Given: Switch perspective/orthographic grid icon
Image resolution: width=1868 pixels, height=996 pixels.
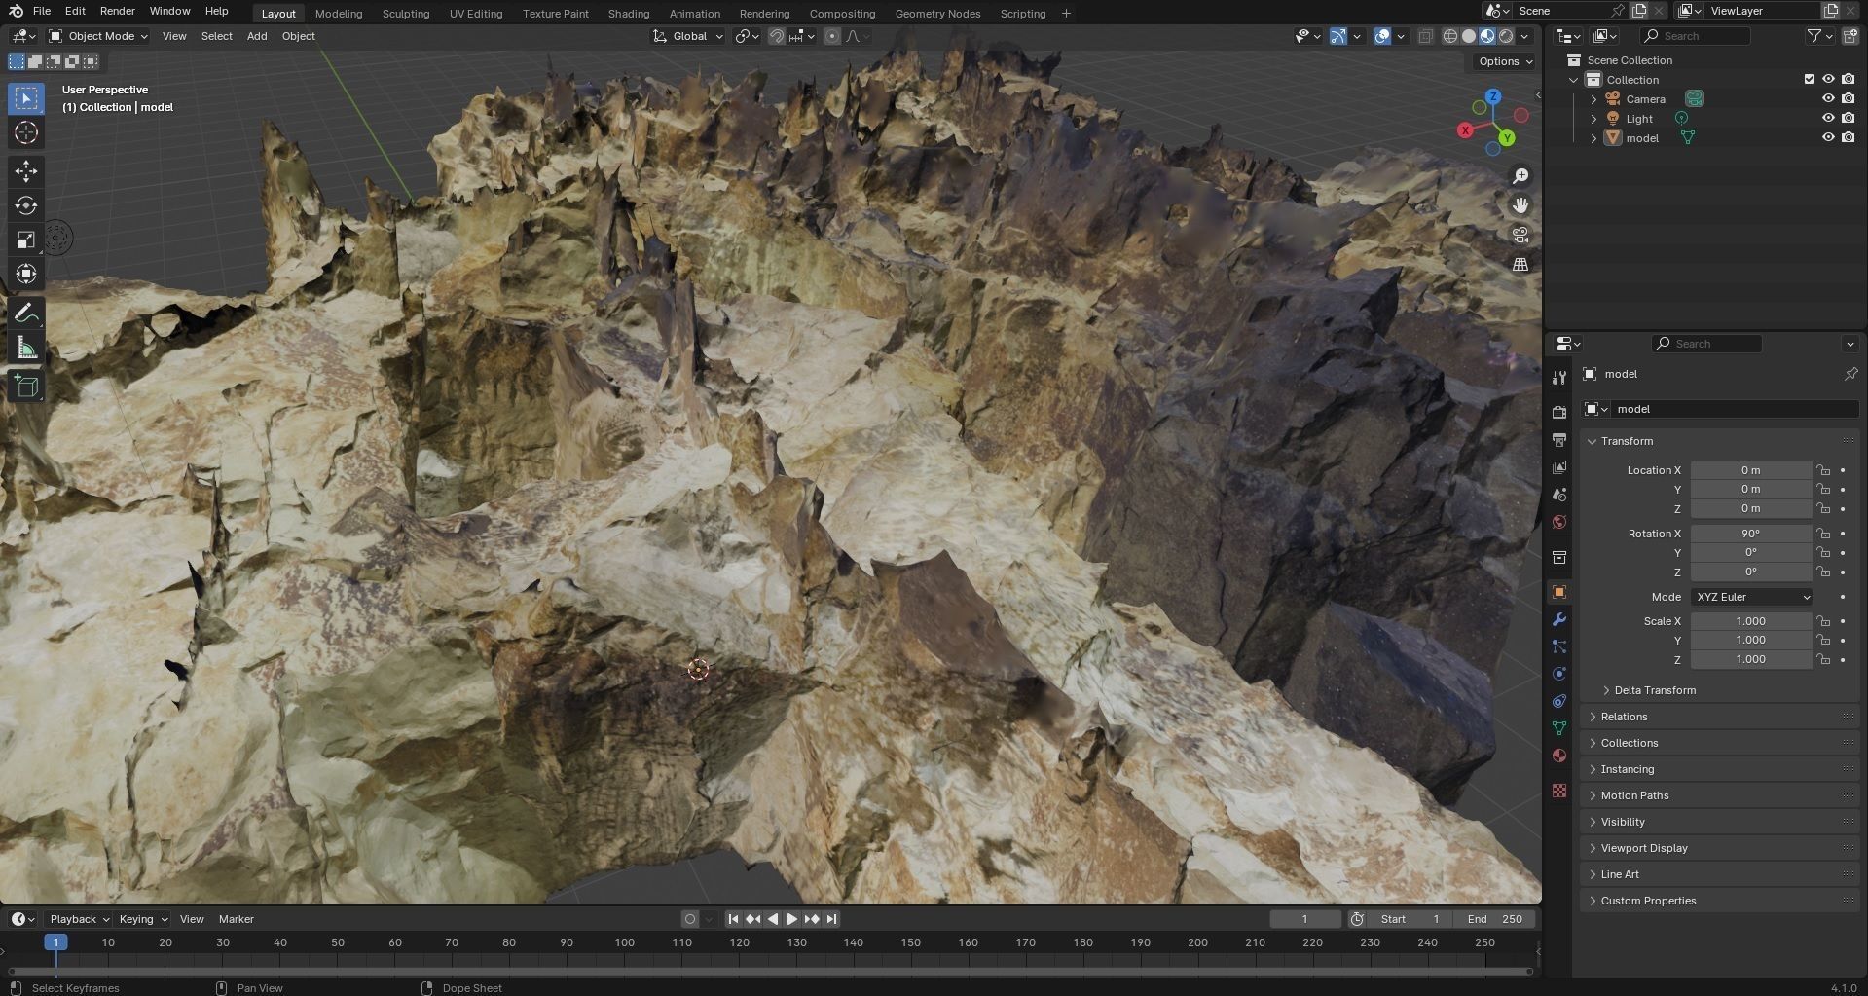Looking at the screenshot, I should tap(1520, 264).
